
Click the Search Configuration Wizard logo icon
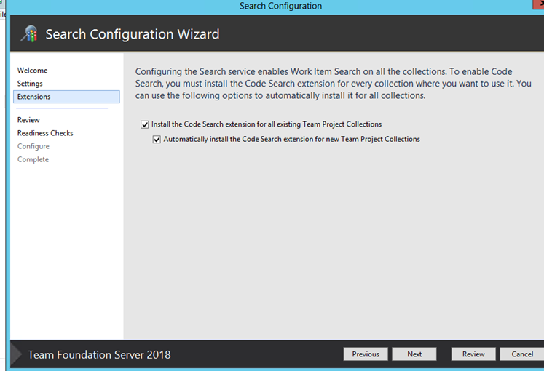(x=29, y=34)
